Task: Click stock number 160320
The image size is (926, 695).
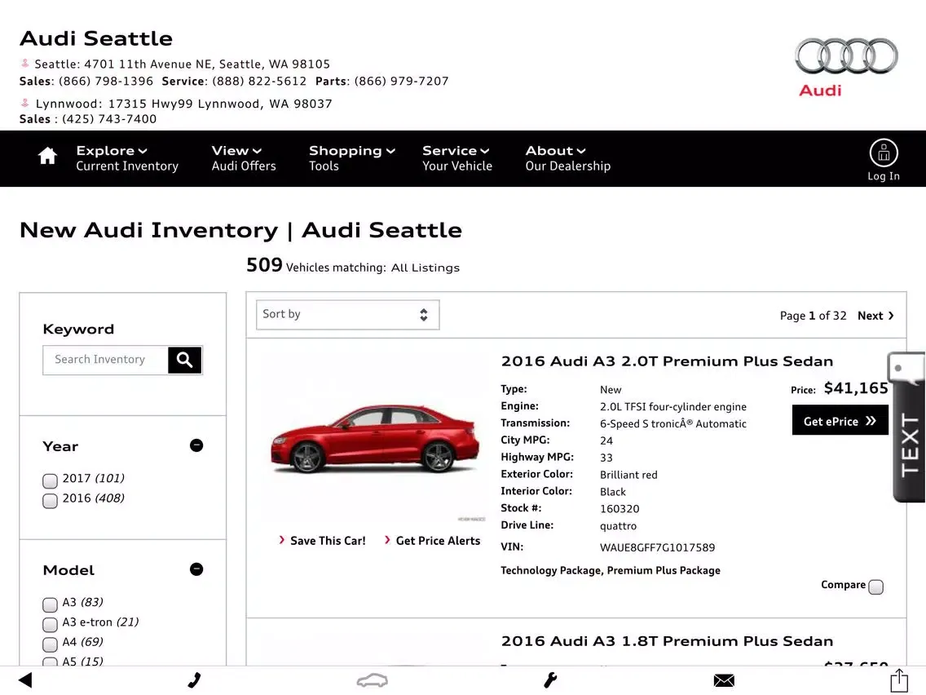Action: (x=620, y=509)
